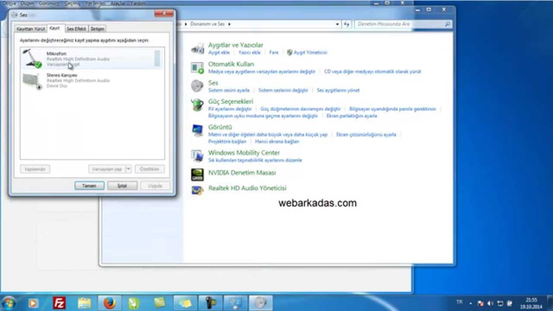This screenshot has width=553, height=311.
Task: Click the Güç Seçenekleri battery icon
Action: tap(197, 105)
